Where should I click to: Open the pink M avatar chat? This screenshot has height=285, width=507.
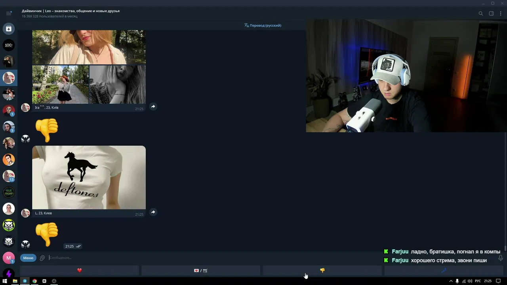coord(9,258)
